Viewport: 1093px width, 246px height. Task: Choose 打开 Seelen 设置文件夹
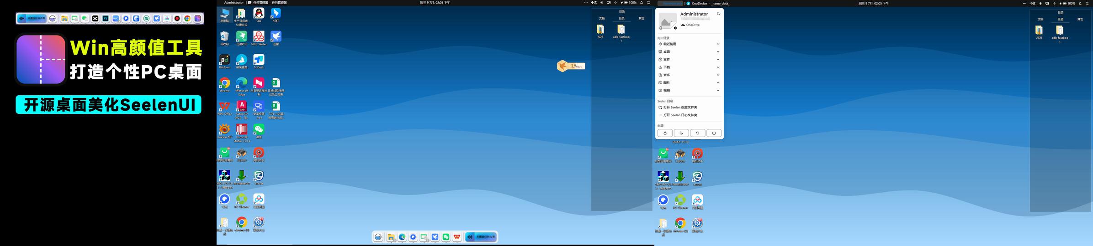click(680, 108)
